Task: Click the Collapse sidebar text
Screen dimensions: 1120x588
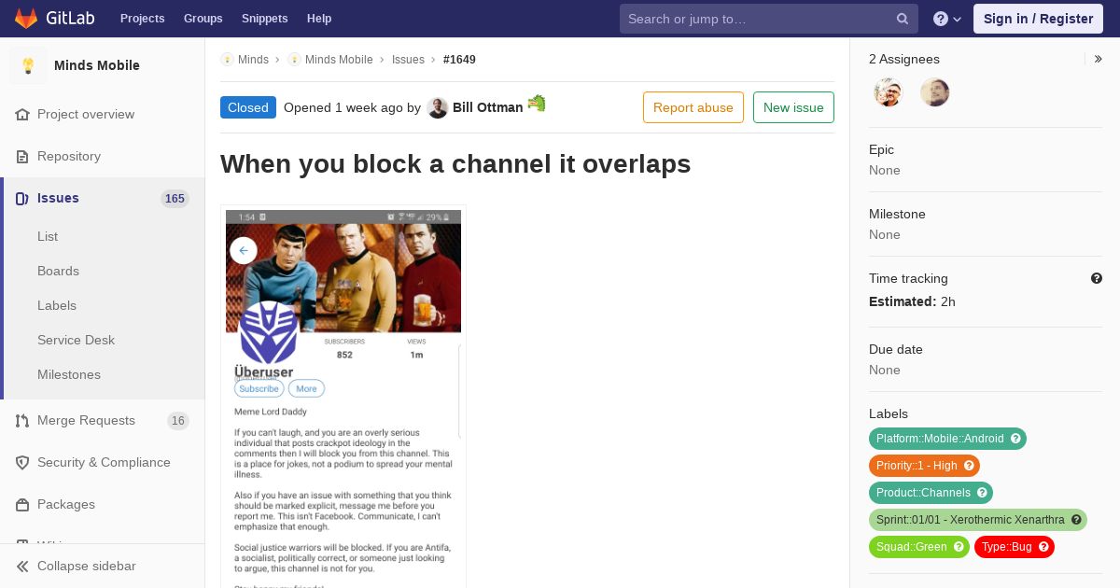Action: 87,566
